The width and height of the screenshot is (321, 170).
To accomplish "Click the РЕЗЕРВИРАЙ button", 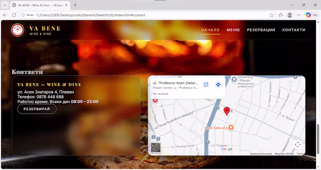I will coord(37,109).
